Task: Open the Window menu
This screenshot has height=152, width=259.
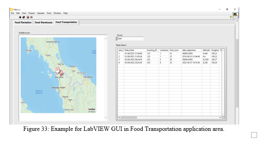Action: 57,13
